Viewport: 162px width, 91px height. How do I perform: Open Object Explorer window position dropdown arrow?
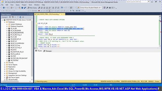28,14
